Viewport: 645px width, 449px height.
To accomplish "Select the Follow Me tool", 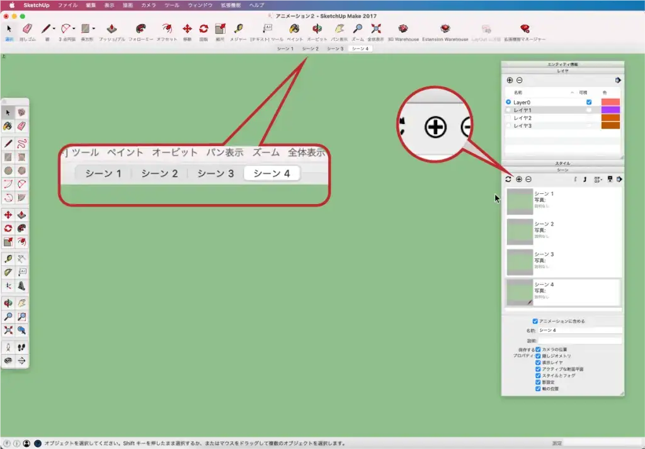I will pos(140,29).
